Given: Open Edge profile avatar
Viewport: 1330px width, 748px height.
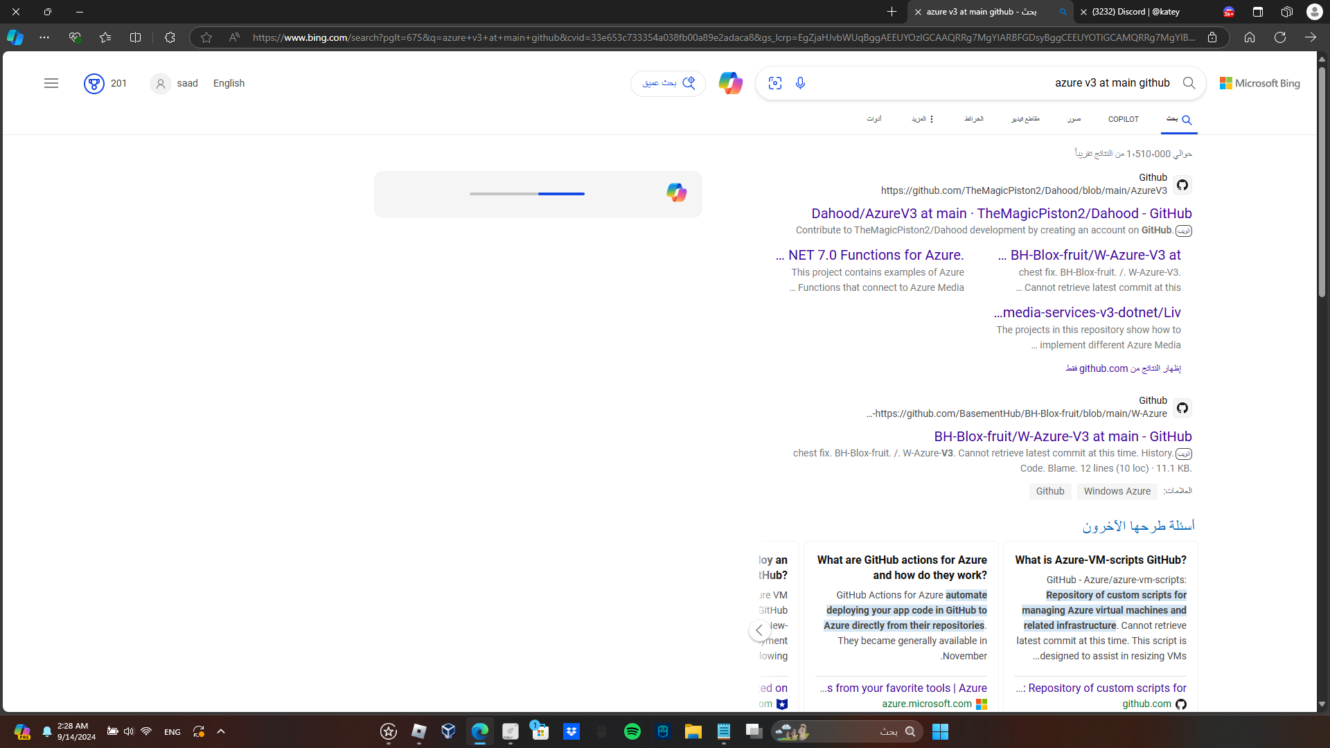Looking at the screenshot, I should (1315, 12).
